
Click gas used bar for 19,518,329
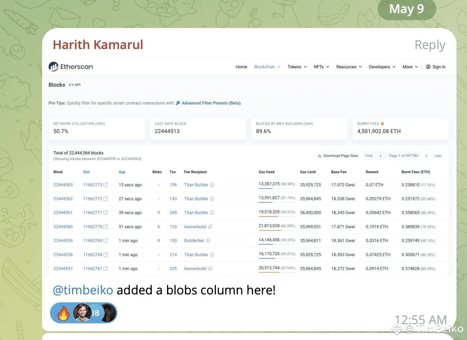277,216
